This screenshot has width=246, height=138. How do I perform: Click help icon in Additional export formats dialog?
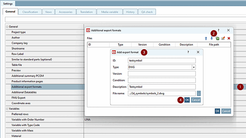[x=218, y=30]
